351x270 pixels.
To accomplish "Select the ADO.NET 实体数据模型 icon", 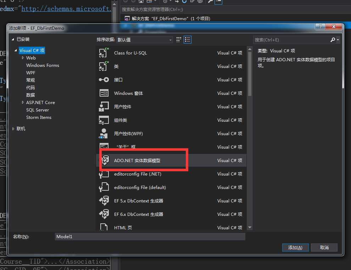I will pyautogui.click(x=105, y=160).
